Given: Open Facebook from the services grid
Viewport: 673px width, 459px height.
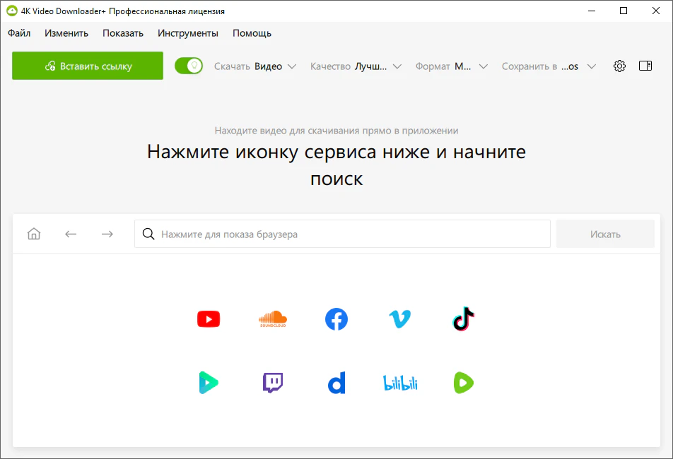Looking at the screenshot, I should point(336,318).
